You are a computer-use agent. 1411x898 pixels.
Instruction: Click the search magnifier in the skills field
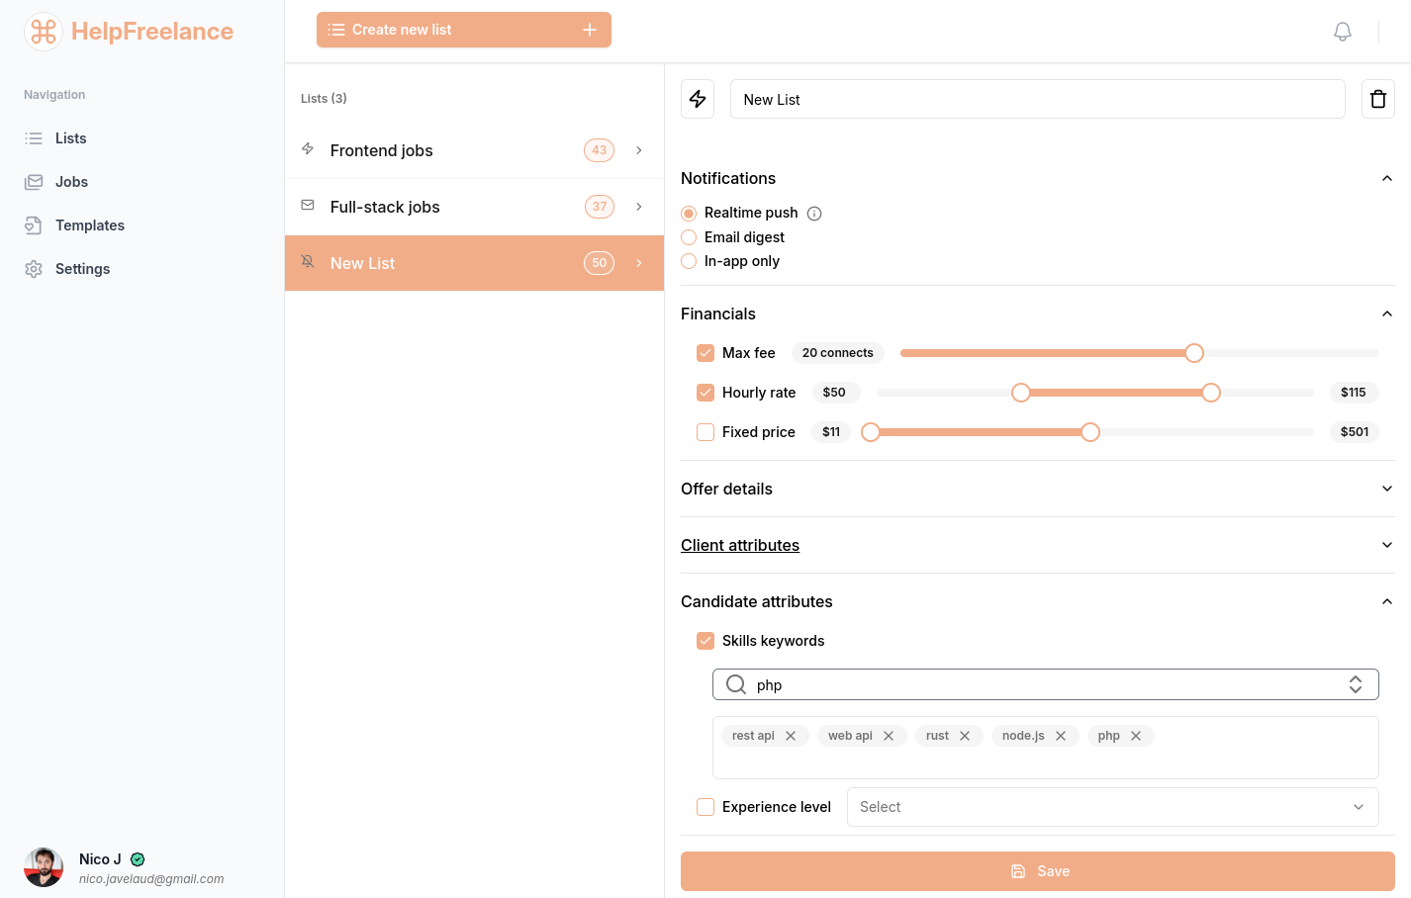[736, 684]
